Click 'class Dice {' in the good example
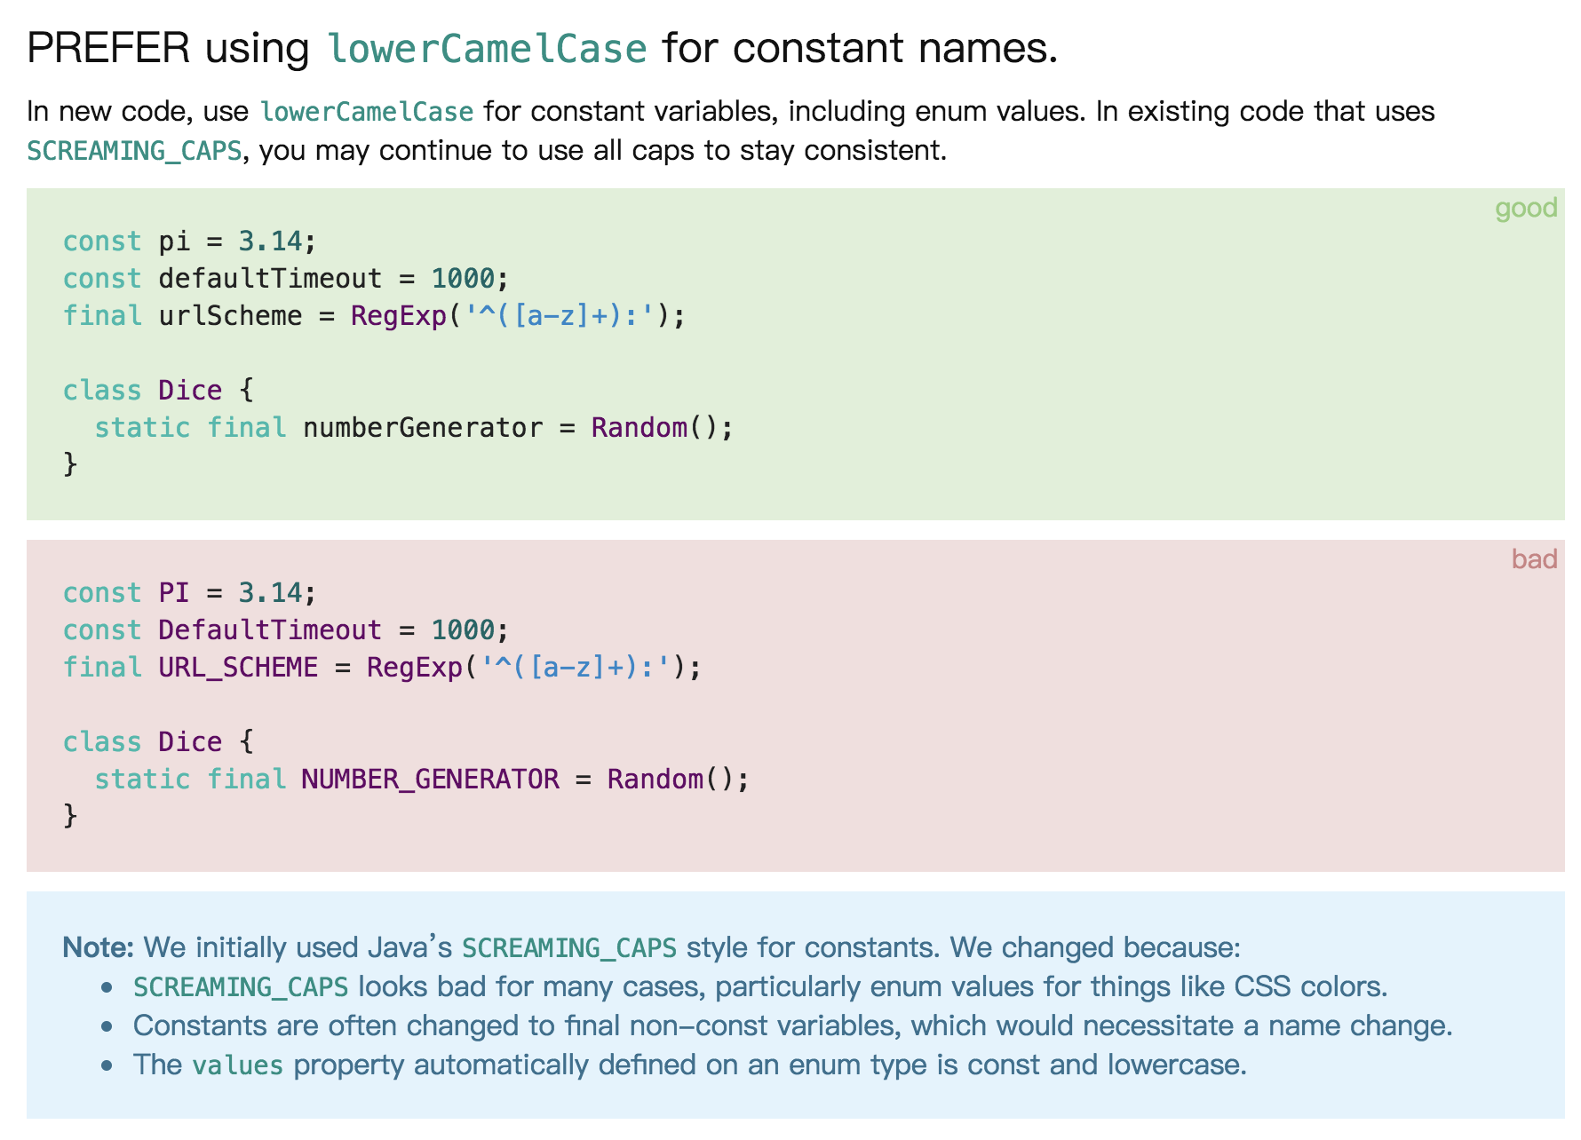 [x=158, y=391]
